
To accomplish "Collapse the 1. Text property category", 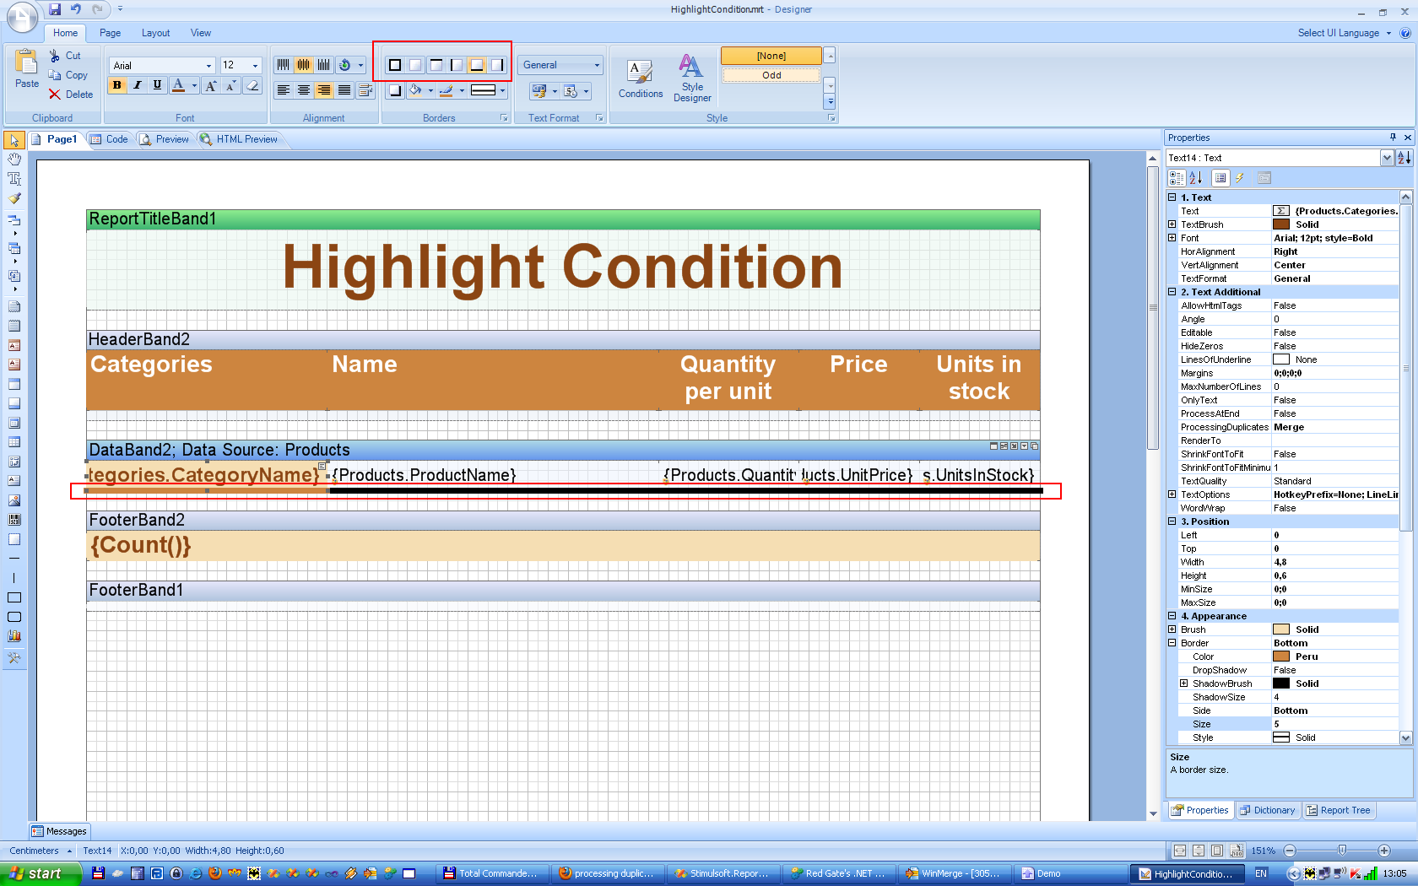I will pos(1172,197).
